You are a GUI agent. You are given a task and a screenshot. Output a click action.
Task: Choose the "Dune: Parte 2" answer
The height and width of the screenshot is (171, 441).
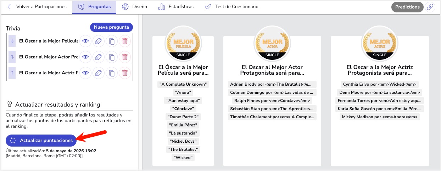(183, 117)
